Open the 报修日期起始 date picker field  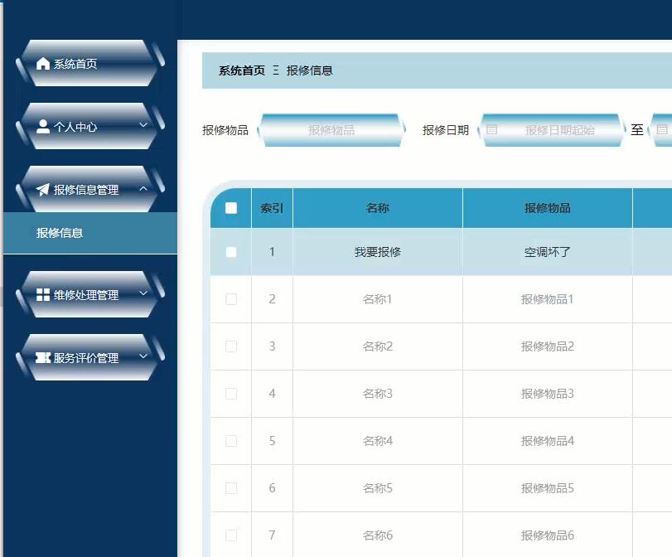click(552, 130)
